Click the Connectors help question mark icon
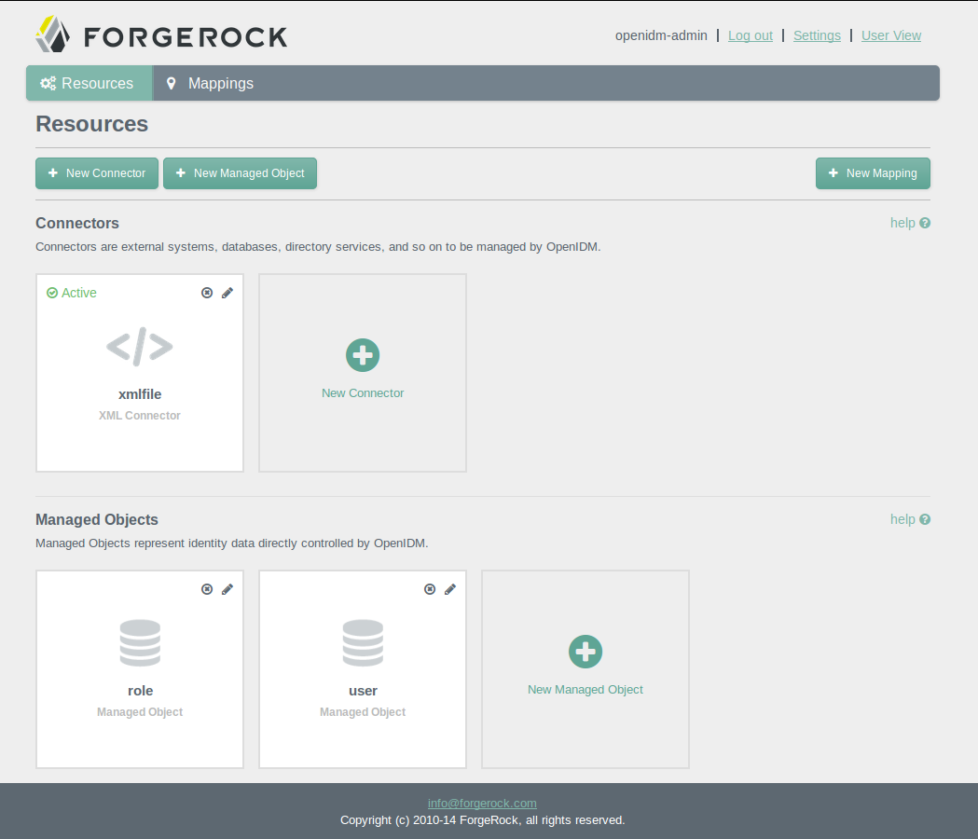 (x=925, y=223)
